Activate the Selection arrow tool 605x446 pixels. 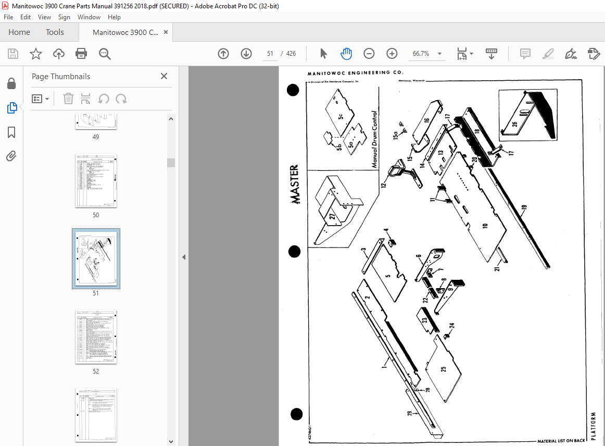323,54
